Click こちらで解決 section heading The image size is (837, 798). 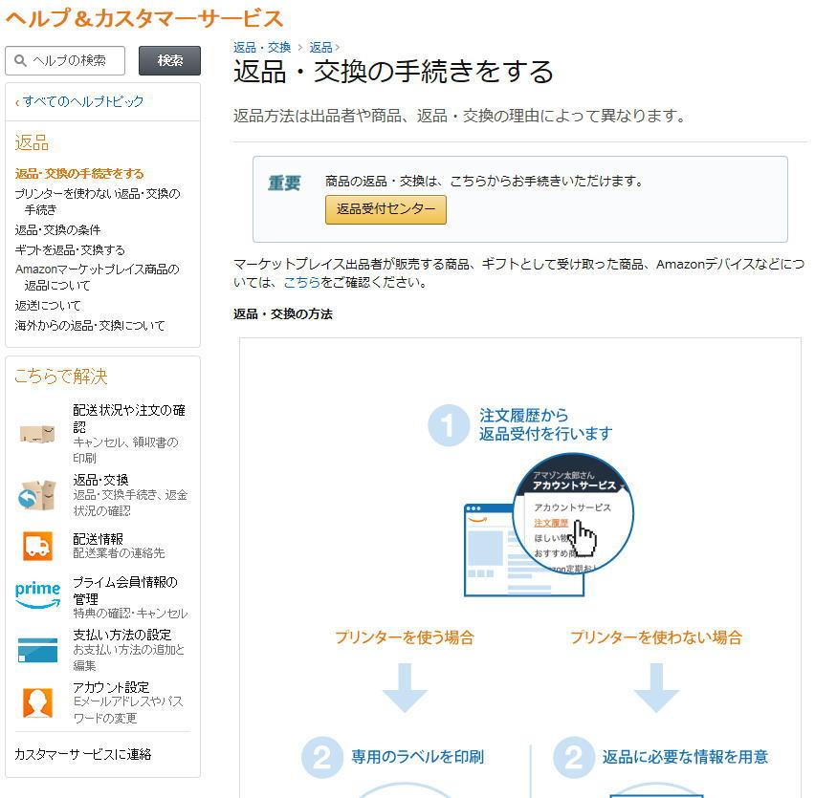(61, 376)
